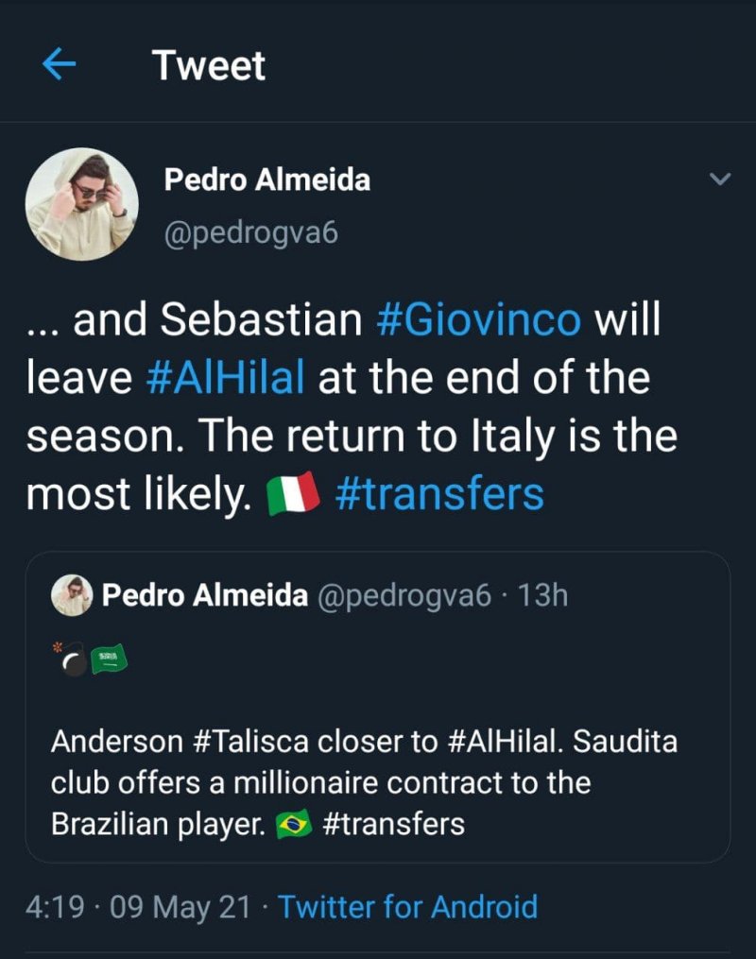Click the bold author name Pedro Almeida
The height and width of the screenshot is (959, 756).
(267, 180)
